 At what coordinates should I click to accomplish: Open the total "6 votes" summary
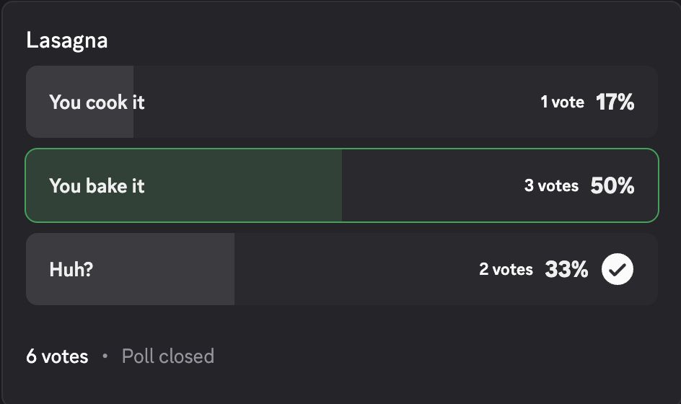click(57, 356)
